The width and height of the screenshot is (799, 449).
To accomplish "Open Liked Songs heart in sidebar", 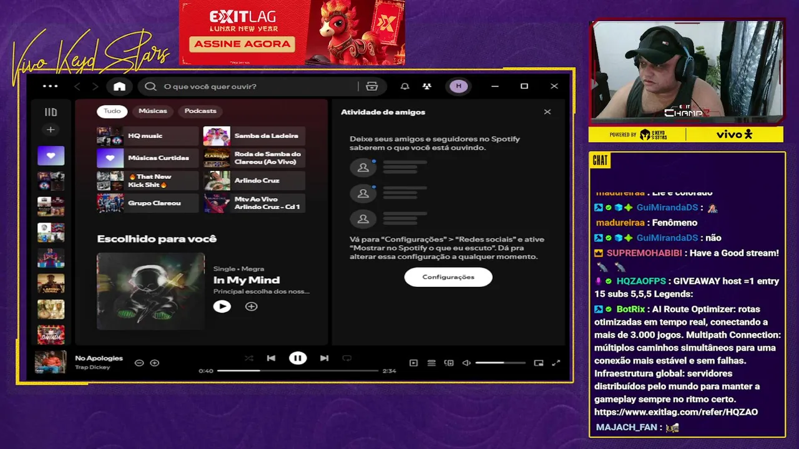I will tap(51, 155).
